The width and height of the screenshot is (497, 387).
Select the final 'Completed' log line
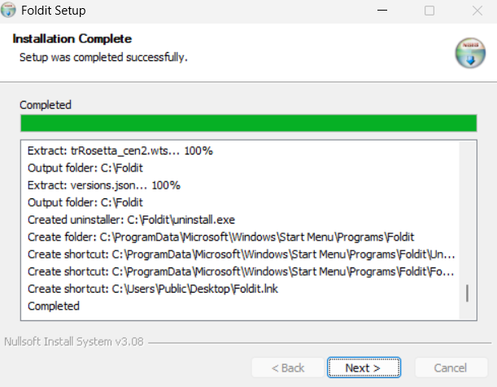tap(54, 307)
